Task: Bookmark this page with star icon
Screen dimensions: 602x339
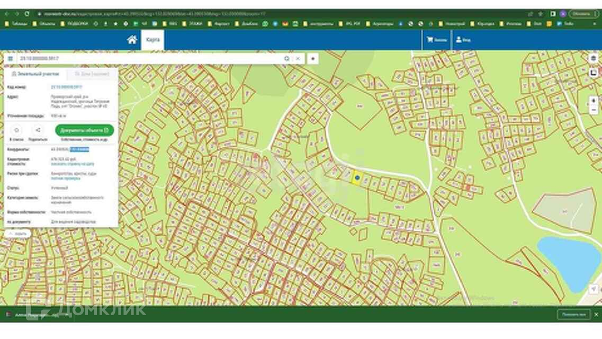Action: coord(541,14)
